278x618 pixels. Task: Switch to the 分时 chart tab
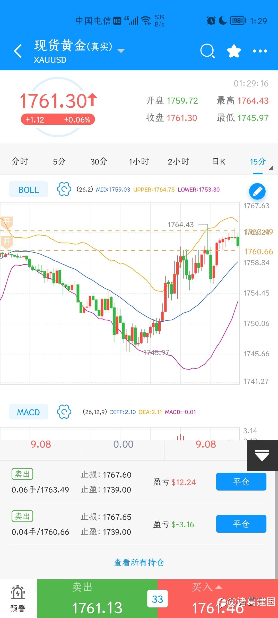tap(20, 161)
